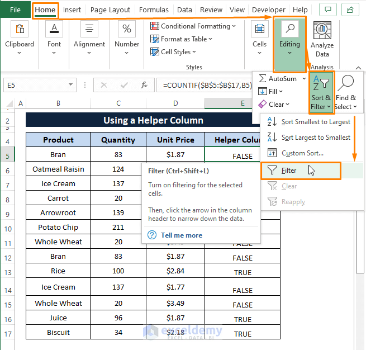This screenshot has height=350, width=366.
Task: Open the Find & Select magnifier
Action: pyautogui.click(x=345, y=83)
